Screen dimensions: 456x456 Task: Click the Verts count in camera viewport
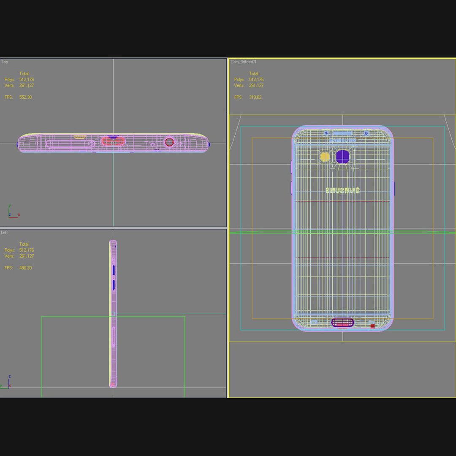coord(256,85)
